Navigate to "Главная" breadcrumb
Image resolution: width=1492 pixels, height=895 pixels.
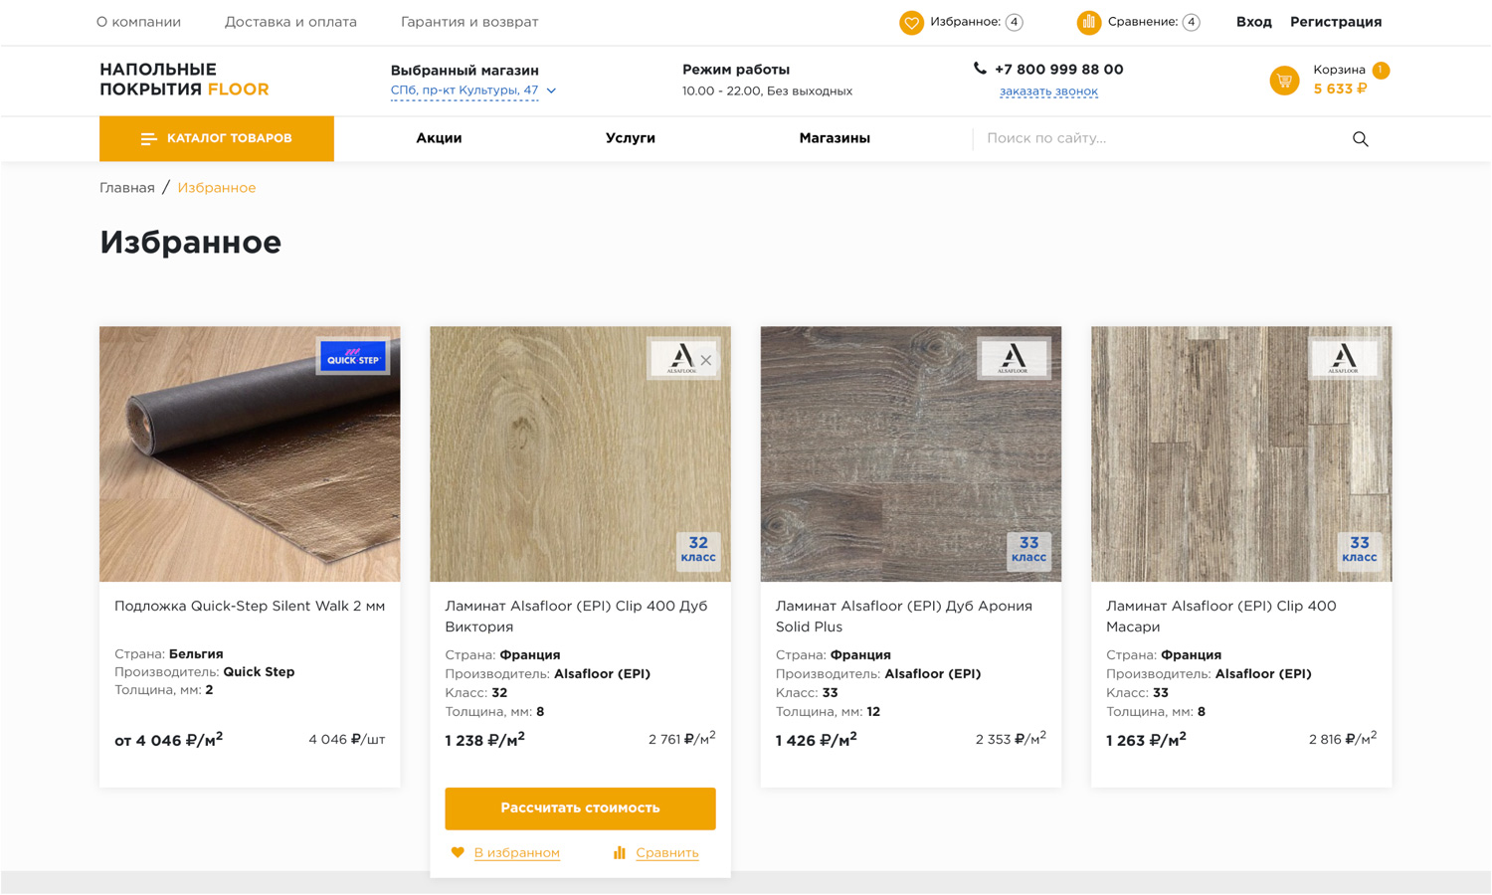tap(127, 188)
